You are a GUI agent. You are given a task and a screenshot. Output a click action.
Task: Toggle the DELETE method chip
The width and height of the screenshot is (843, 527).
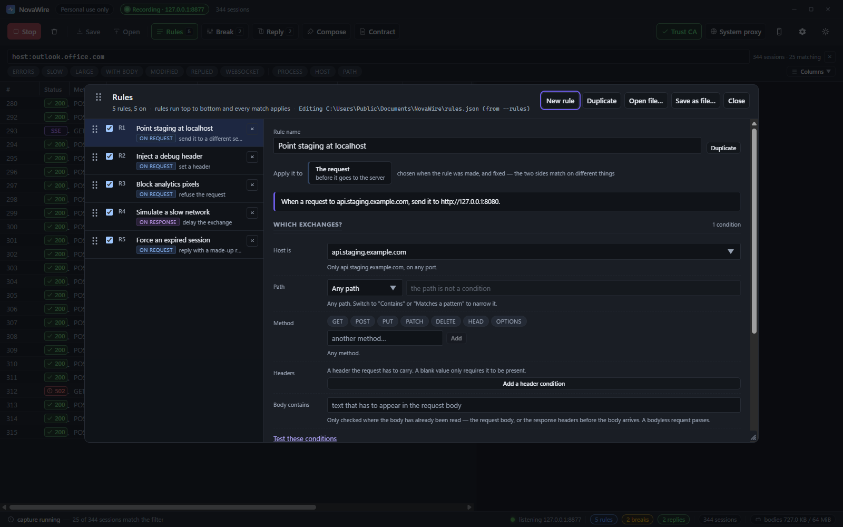(445, 321)
